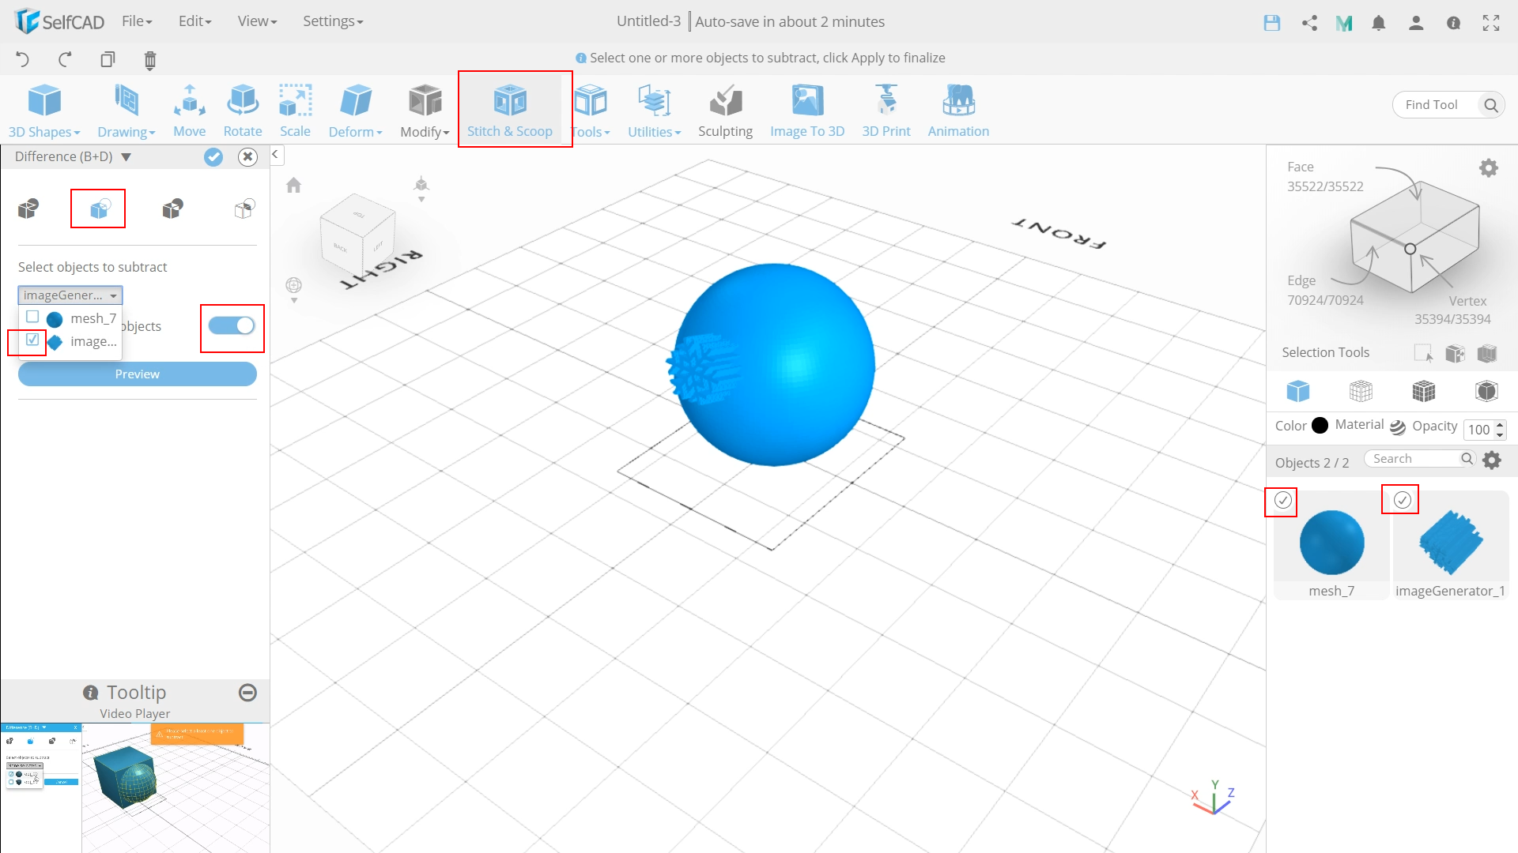Choose the Union boolean operation icon

(28, 209)
